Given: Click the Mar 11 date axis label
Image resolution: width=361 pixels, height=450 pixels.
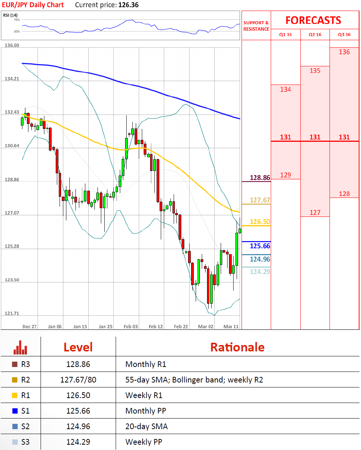Looking at the screenshot, I should click(x=231, y=326).
